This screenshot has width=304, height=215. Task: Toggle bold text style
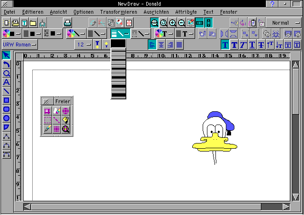pyautogui.click(x=234, y=45)
